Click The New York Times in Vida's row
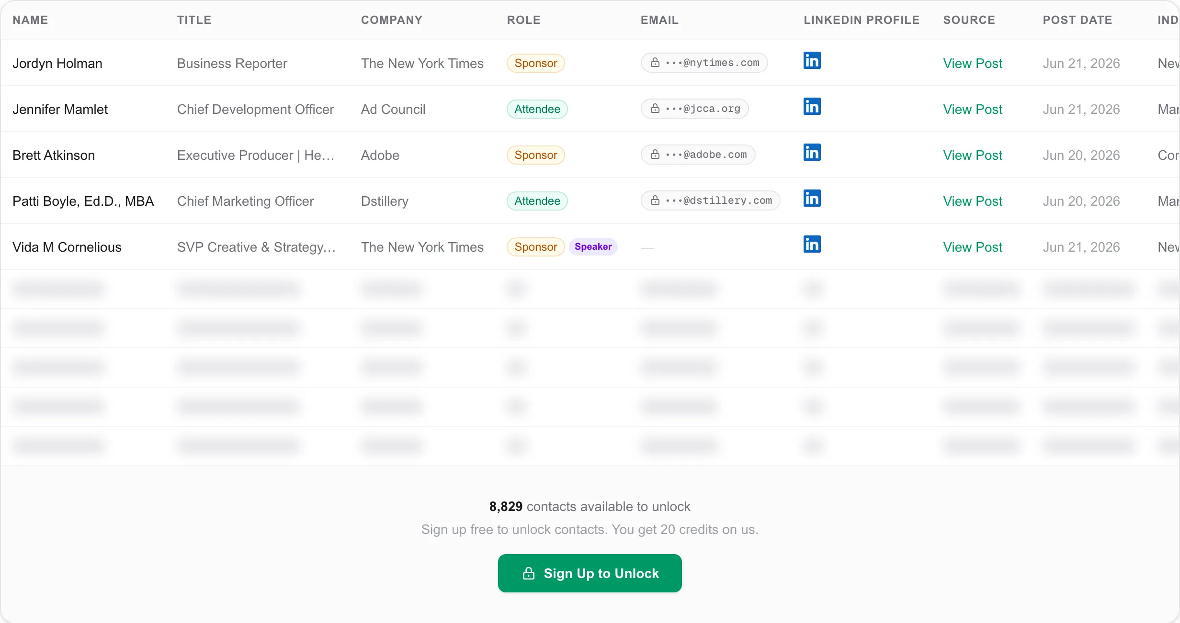Image resolution: width=1180 pixels, height=623 pixels. coord(422,247)
